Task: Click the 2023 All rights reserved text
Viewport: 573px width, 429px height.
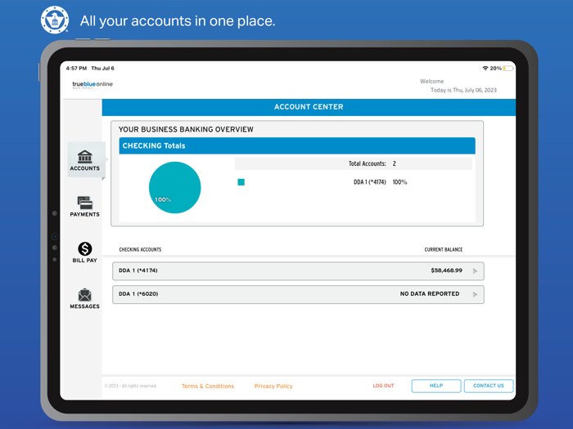Action: click(x=130, y=386)
